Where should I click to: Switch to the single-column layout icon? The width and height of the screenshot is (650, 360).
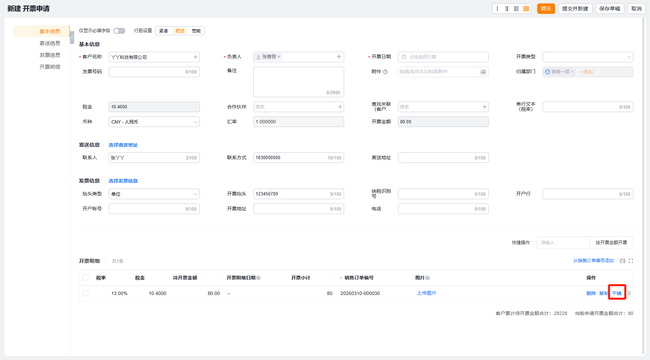497,9
